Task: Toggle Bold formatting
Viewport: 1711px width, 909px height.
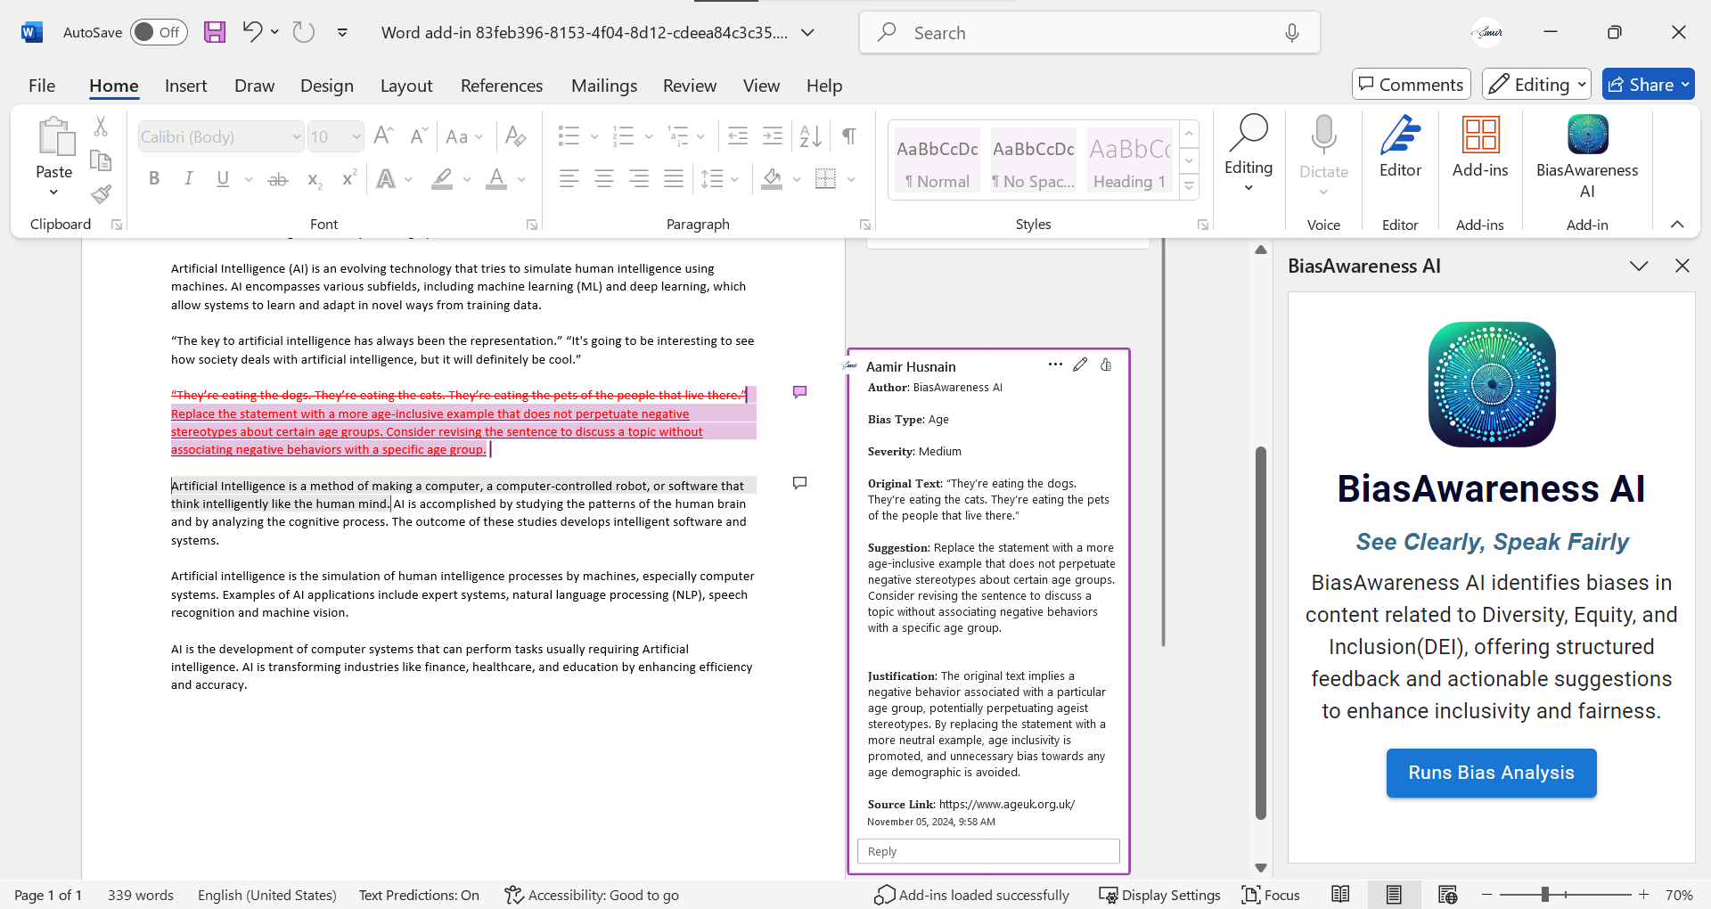Action: [x=154, y=179]
